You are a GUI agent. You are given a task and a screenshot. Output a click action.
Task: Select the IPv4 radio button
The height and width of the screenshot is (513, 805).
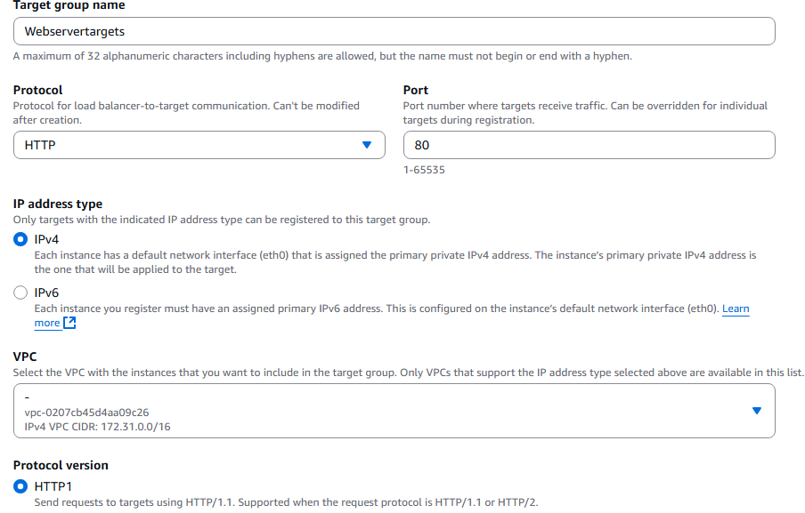pyautogui.click(x=20, y=239)
